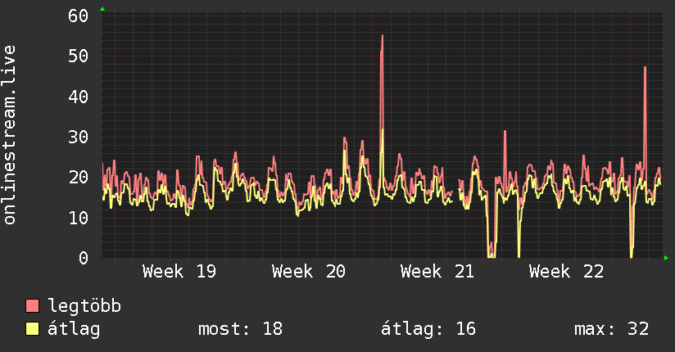Click the yellow átlag legend color swatch
This screenshot has height=352, width=675.
32,328
